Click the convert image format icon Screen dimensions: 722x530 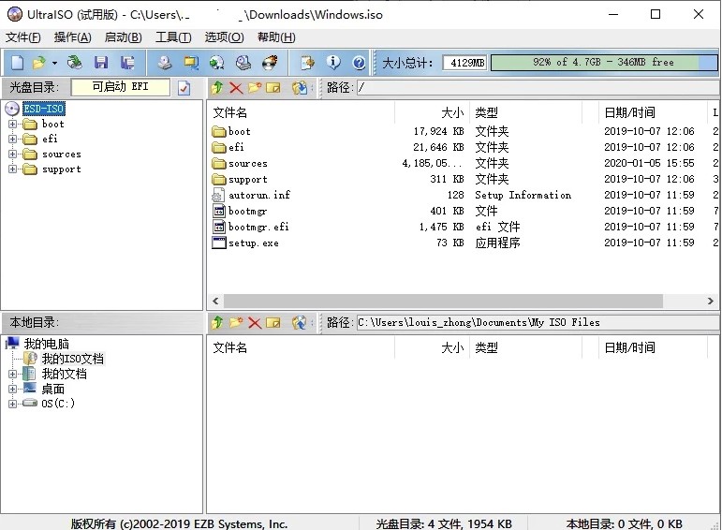217,63
